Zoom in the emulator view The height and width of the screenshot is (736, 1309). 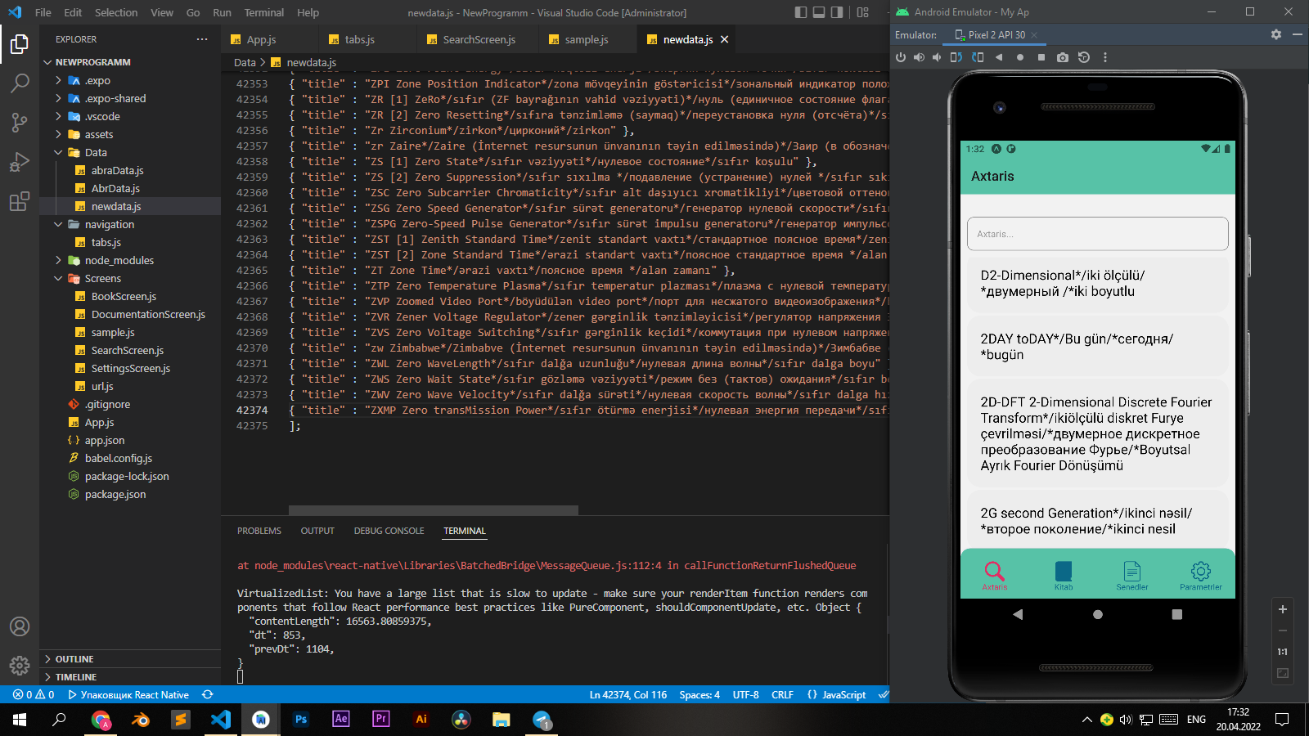coord(1283,609)
